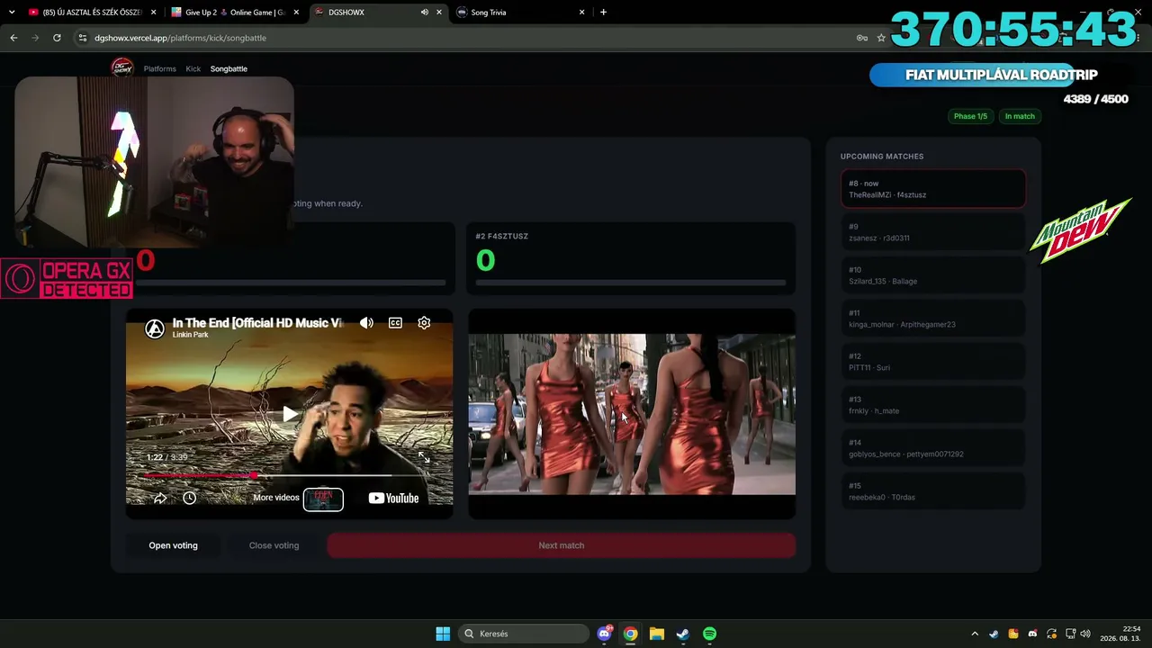The image size is (1152, 648).
Task: Open the video on YouTube via logo
Action: click(x=393, y=498)
